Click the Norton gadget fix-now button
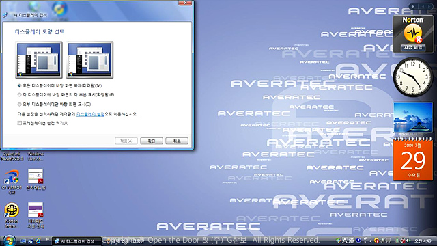Image resolution: width=437 pixels, height=246 pixels. click(x=413, y=48)
